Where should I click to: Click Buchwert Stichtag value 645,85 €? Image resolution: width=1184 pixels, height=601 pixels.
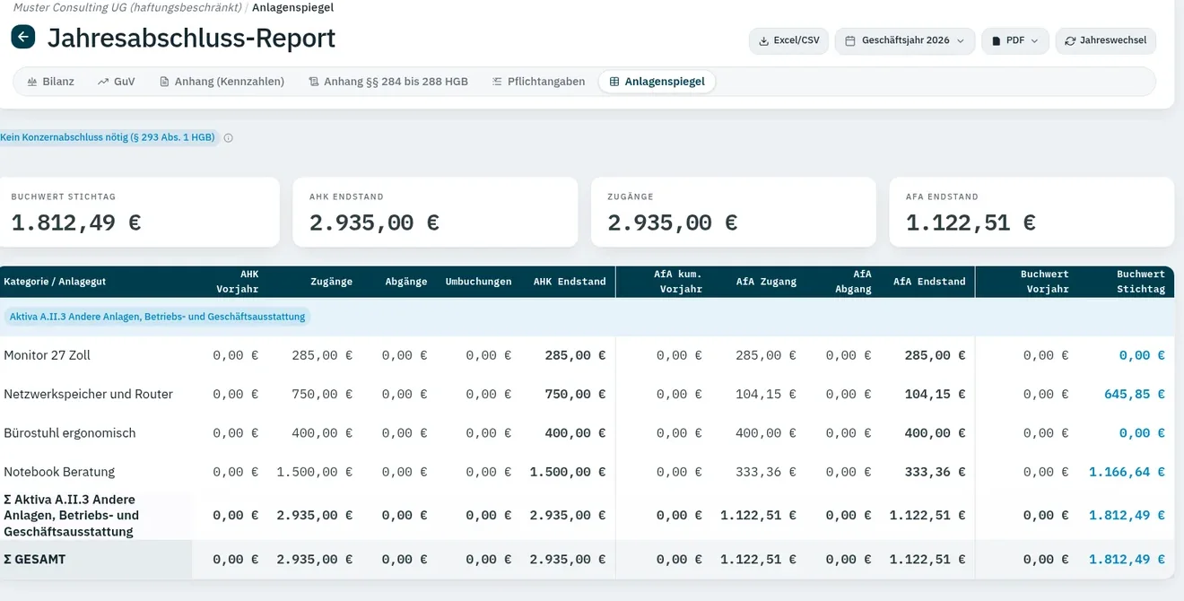1135,394
